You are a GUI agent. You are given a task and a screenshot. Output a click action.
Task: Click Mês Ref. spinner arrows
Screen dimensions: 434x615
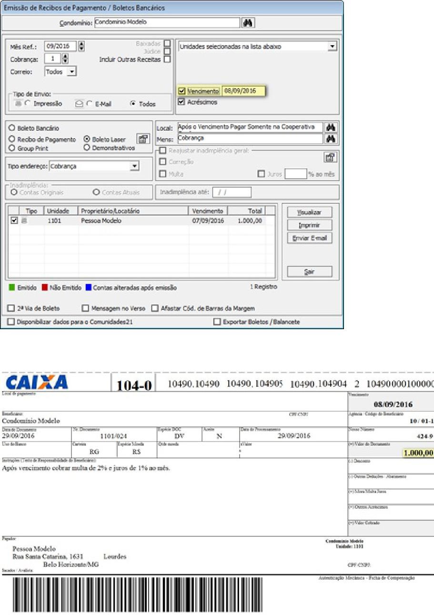[x=81, y=46]
